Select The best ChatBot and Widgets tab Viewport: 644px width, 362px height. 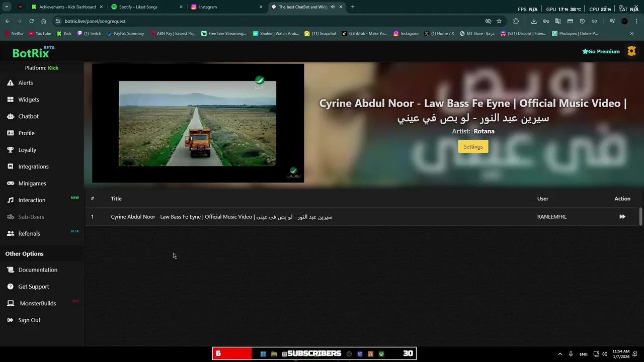tap(302, 7)
